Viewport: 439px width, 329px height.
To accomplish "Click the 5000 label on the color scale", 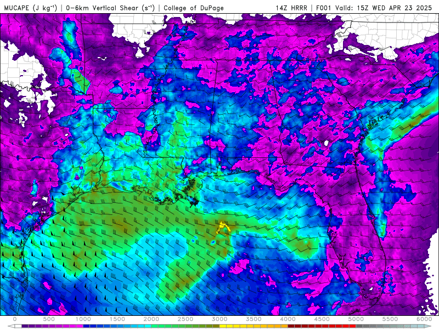I will 356,319.
